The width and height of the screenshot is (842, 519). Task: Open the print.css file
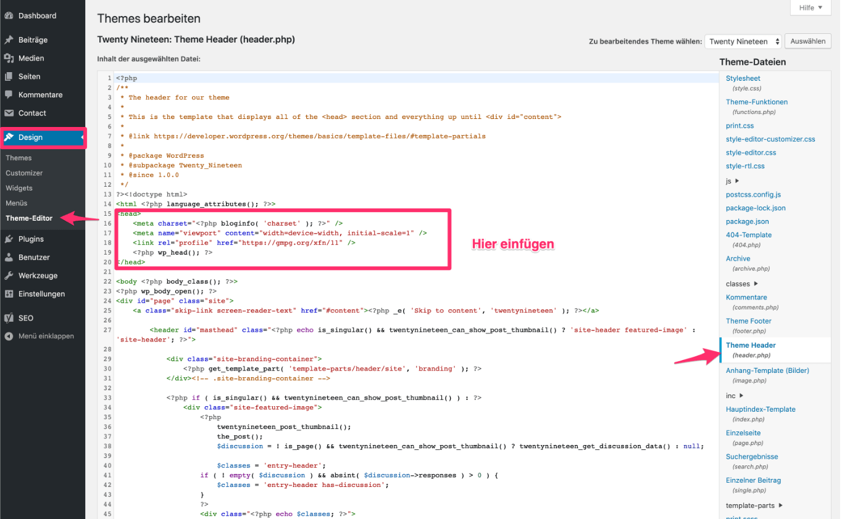740,126
